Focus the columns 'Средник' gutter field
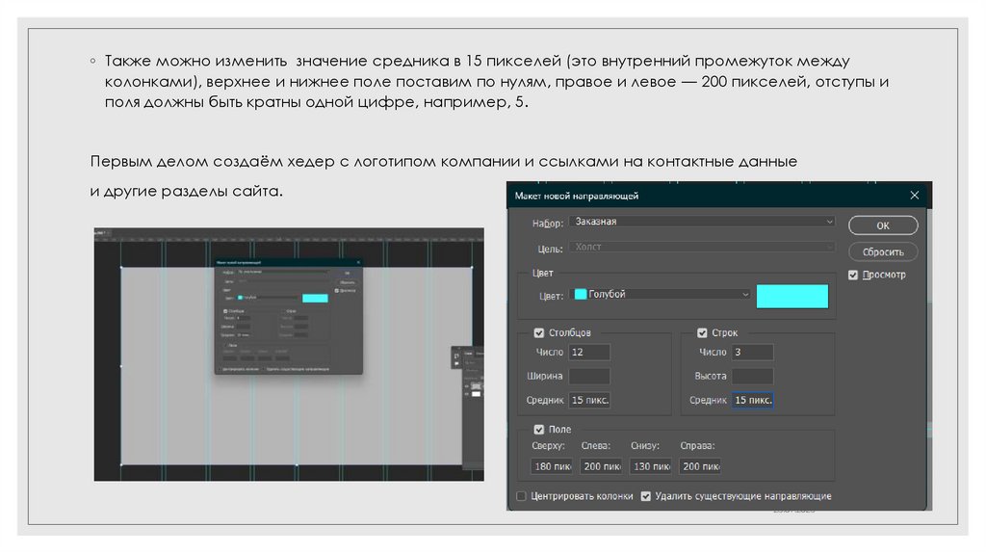The width and height of the screenshot is (986, 553). [x=589, y=399]
